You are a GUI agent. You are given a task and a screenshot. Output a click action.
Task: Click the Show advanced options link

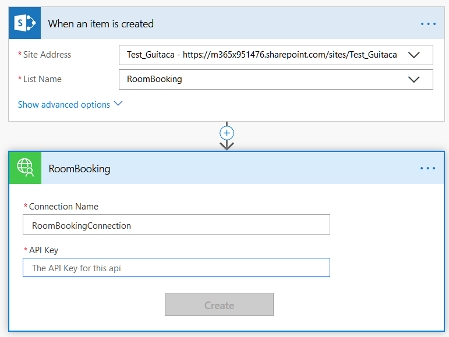(64, 105)
